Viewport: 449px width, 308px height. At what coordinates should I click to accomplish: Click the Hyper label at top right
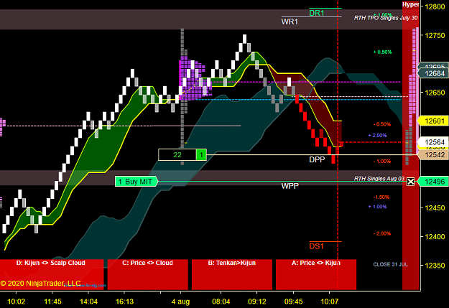(411, 4)
